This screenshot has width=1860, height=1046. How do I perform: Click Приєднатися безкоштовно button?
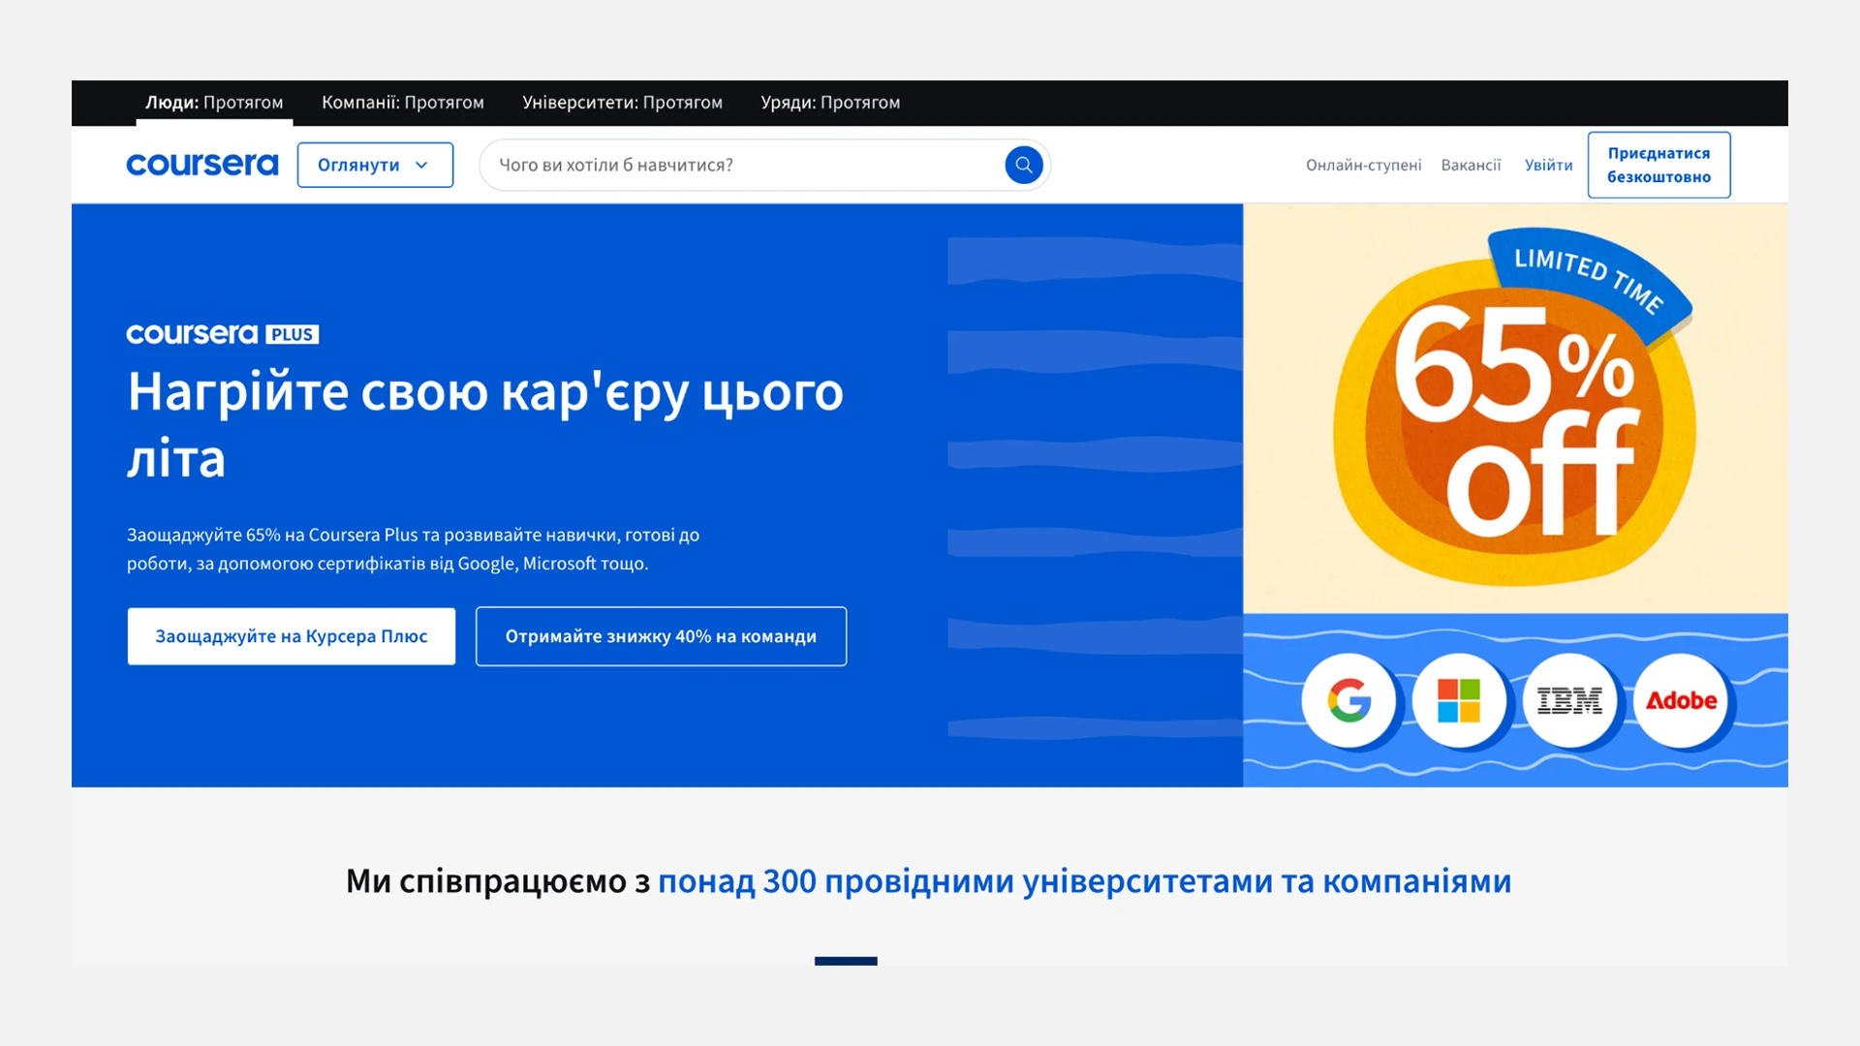1658,165
